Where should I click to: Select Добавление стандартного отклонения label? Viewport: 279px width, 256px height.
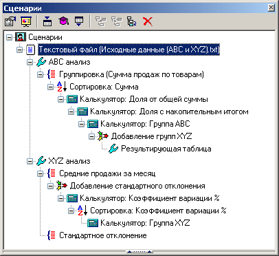click(x=137, y=186)
